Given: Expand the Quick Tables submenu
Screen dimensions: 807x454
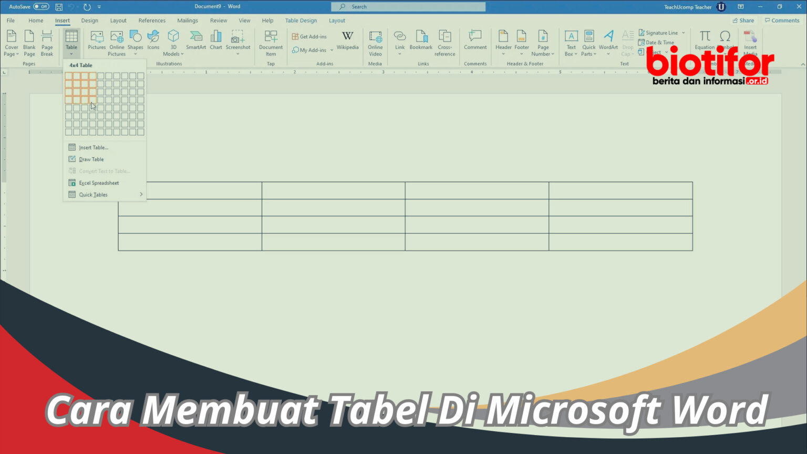Looking at the screenshot, I should click(x=93, y=194).
